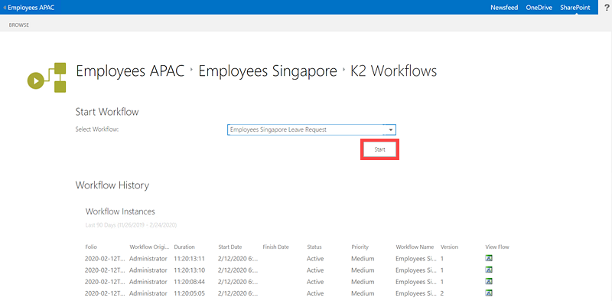612x301 pixels.
Task: Navigate to Employees Singapore breadcrumb
Action: pos(268,71)
